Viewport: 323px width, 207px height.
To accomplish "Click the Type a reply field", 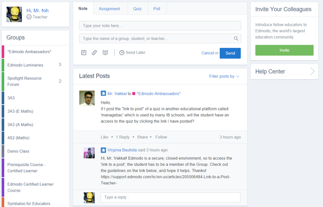I will pyautogui.click(x=171, y=197).
